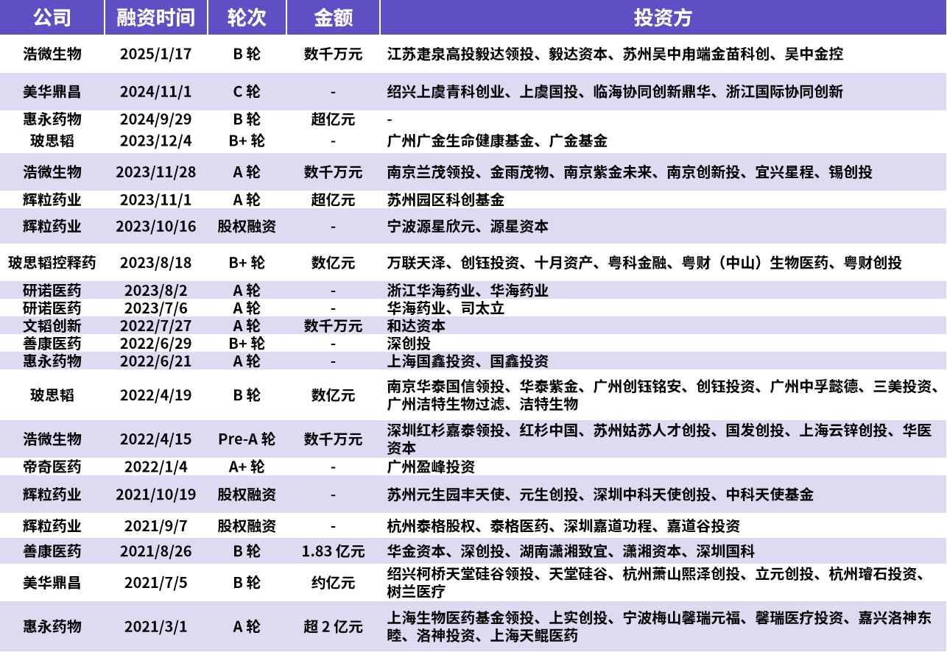Select the date cell 2022/4/15
This screenshot has height=652, width=947.
155,439
